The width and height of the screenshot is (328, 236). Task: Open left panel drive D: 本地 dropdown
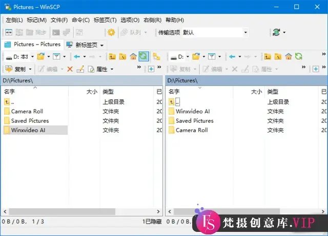(x=32, y=56)
